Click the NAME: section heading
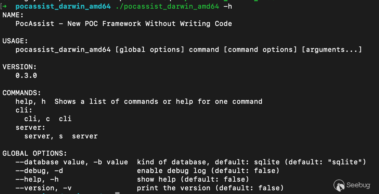Screen dimensions: 379x194 (x=13, y=15)
